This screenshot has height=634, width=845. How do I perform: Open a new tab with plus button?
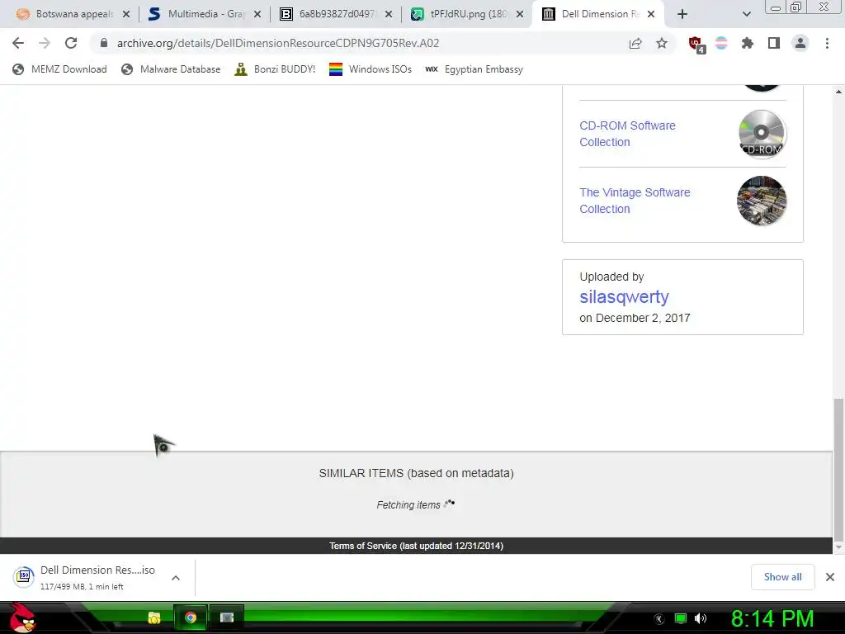tap(682, 14)
